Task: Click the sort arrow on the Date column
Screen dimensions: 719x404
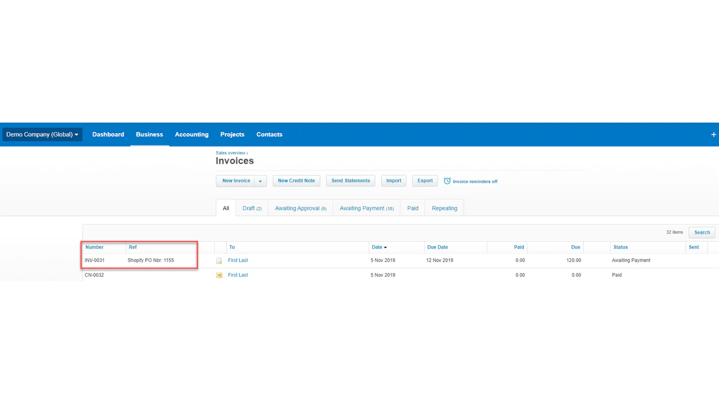Action: 385,247
